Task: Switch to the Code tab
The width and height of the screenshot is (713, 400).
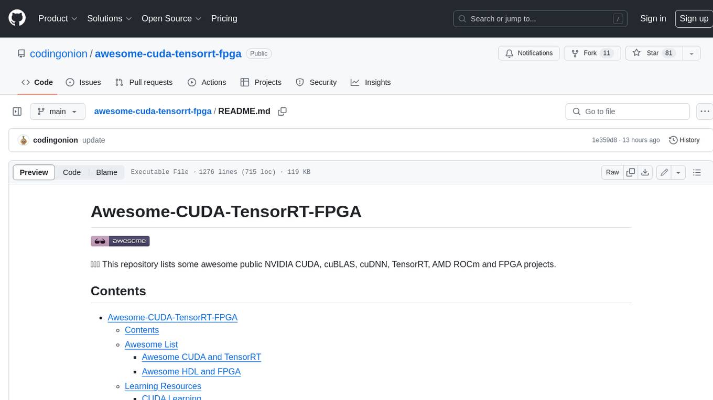Action: point(37,82)
